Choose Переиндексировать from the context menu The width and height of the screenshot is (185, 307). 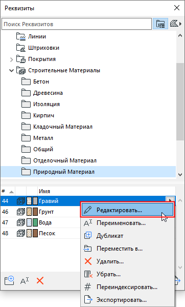click(x=127, y=287)
